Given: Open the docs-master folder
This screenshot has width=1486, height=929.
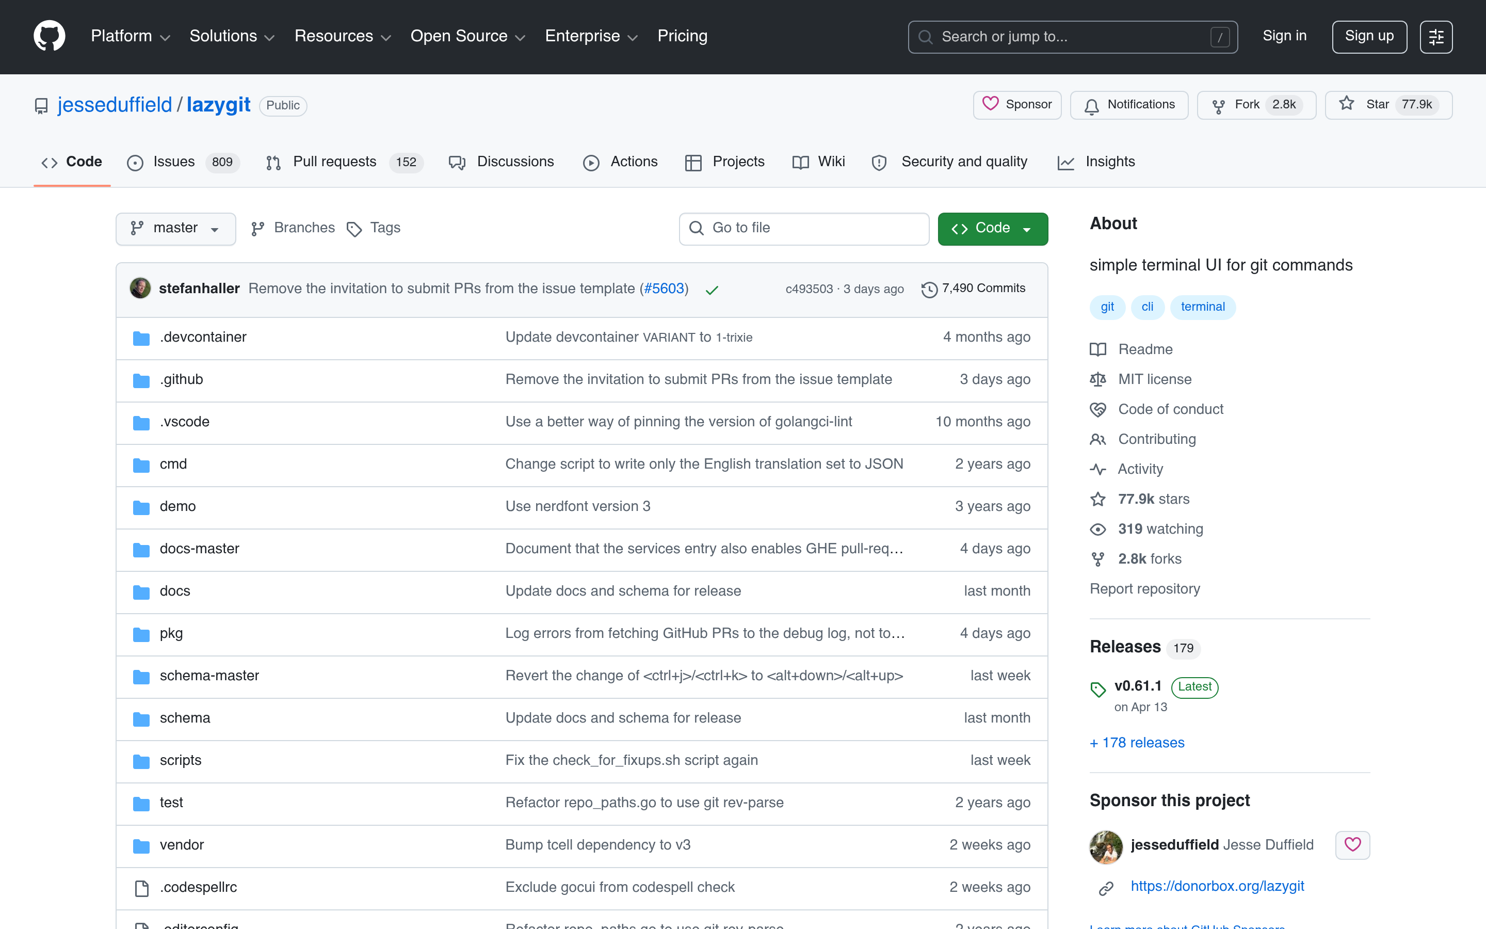Looking at the screenshot, I should point(199,549).
